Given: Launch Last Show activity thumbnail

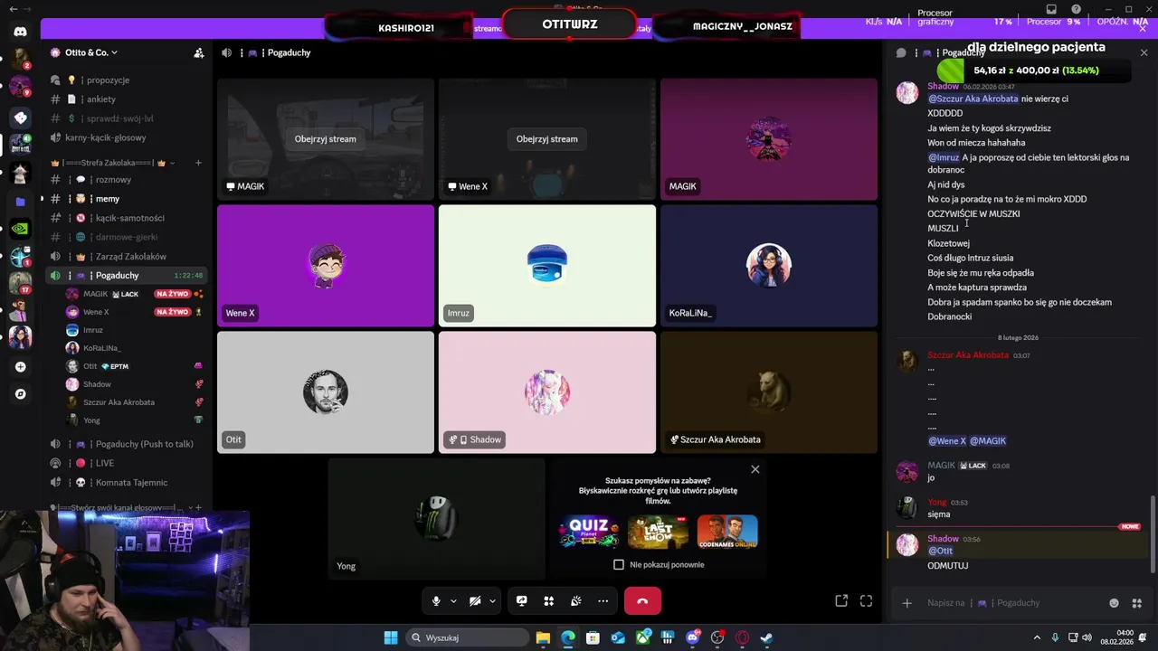Looking at the screenshot, I should coord(658,532).
